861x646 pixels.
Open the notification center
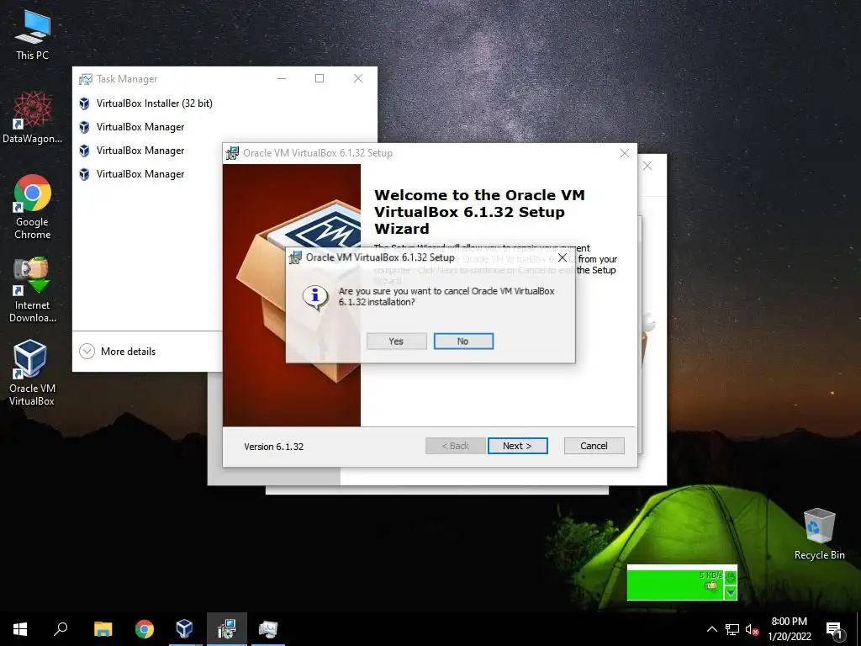pos(834,630)
